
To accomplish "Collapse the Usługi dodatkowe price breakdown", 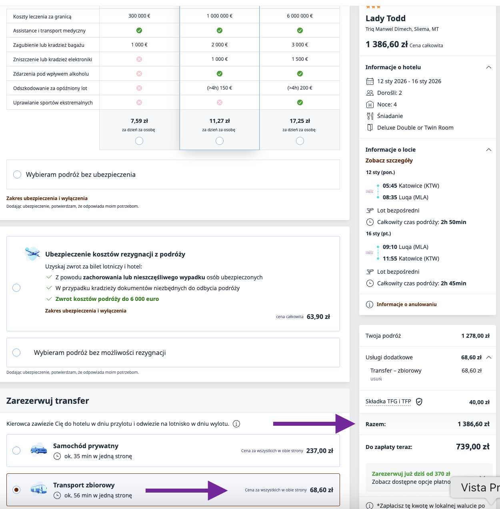I will click(488, 357).
